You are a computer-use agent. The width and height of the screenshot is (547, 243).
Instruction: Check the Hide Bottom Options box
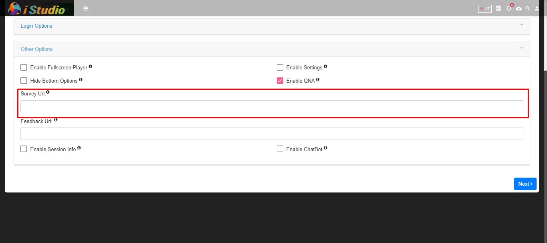point(24,81)
